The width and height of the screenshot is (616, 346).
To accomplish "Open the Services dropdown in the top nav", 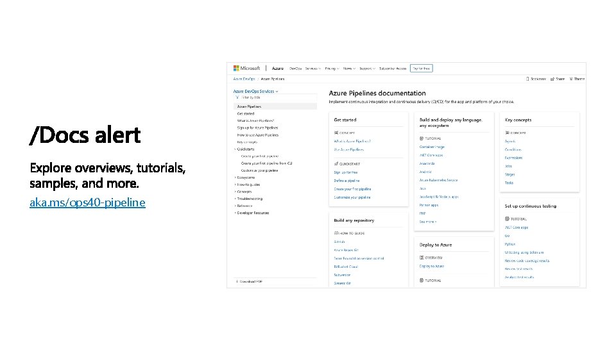I will pos(313,69).
